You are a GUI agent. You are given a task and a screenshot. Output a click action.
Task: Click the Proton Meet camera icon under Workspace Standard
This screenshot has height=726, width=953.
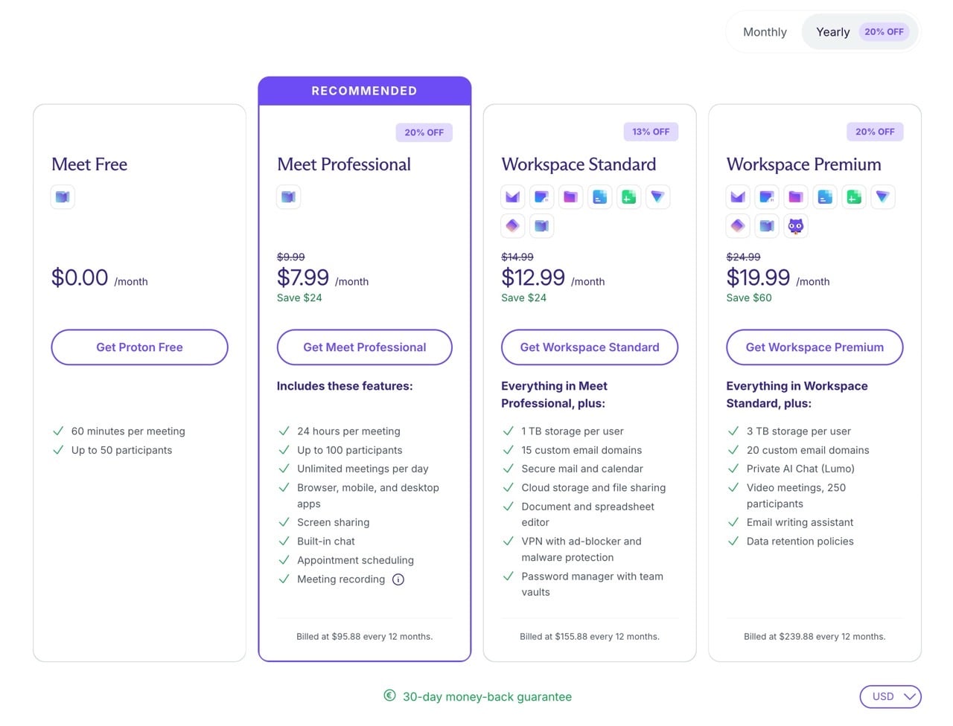[541, 226]
